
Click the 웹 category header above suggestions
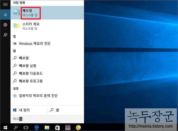(x=14, y=51)
